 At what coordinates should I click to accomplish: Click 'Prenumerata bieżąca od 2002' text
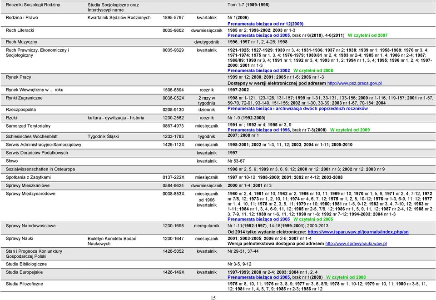tap(258, 71)
